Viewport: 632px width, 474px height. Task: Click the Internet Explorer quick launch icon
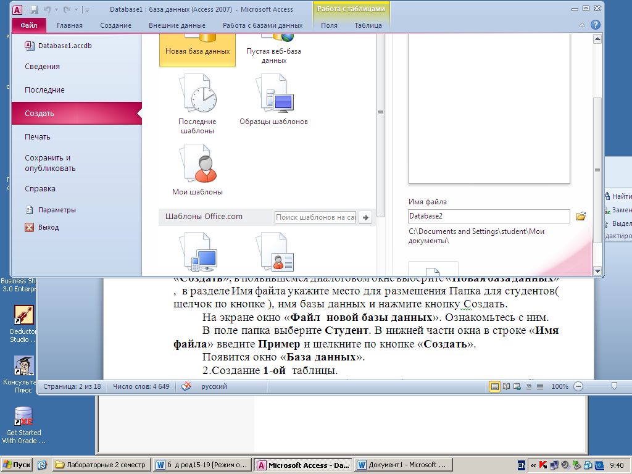click(x=43, y=465)
